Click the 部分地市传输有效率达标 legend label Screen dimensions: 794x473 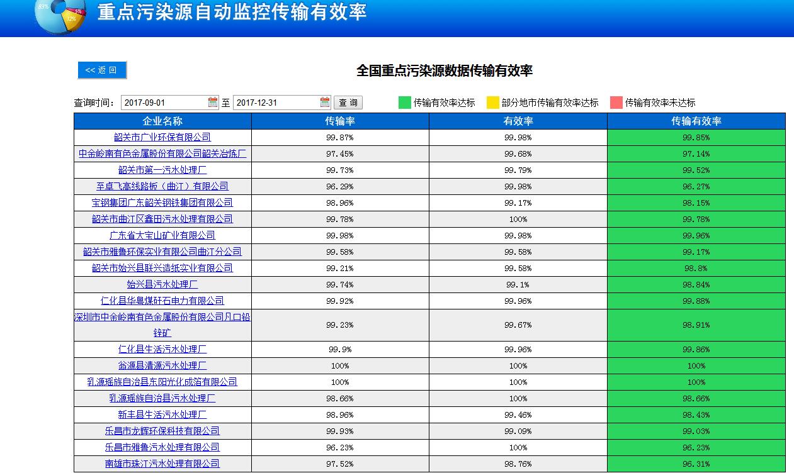pyautogui.click(x=550, y=103)
